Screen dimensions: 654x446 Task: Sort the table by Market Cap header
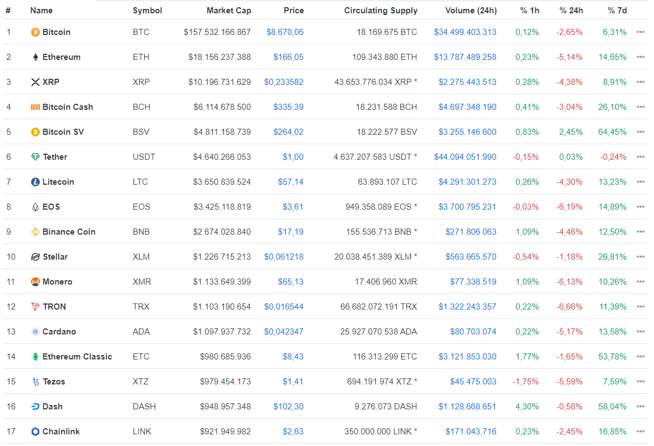(x=228, y=11)
